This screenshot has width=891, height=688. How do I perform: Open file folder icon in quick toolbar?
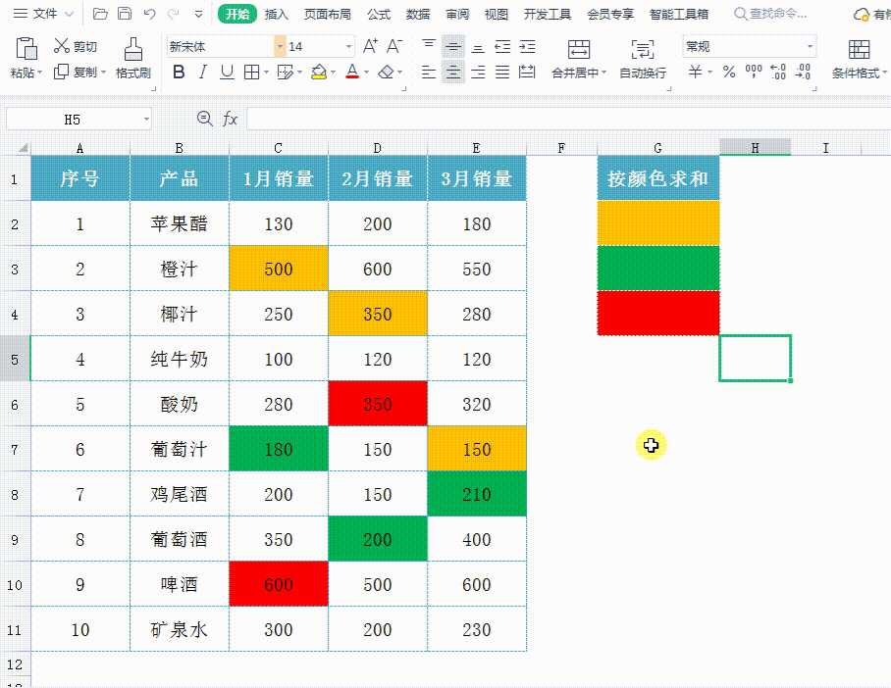(x=100, y=14)
